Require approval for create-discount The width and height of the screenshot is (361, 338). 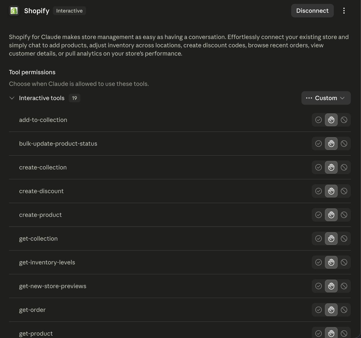331,191
